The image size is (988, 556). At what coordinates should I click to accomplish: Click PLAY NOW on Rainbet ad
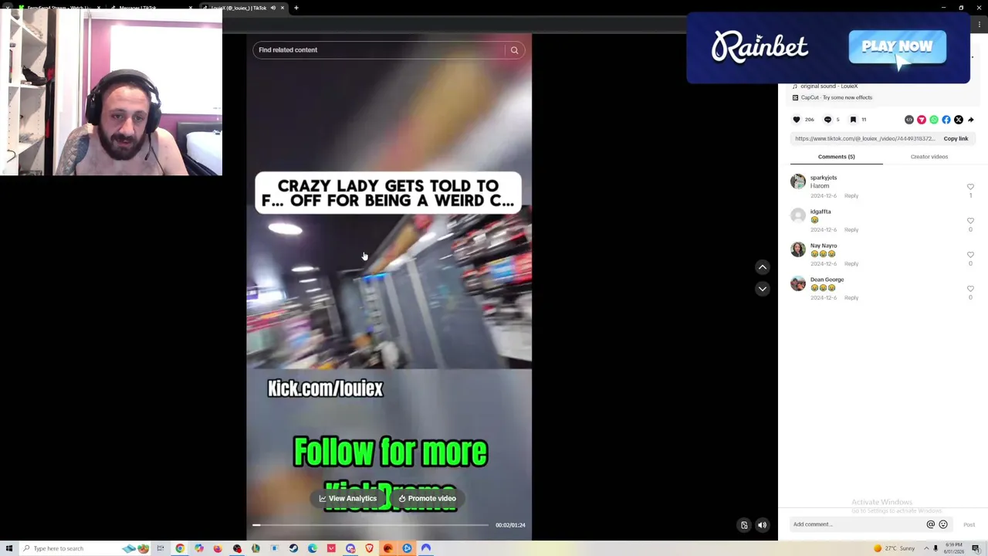(x=897, y=46)
